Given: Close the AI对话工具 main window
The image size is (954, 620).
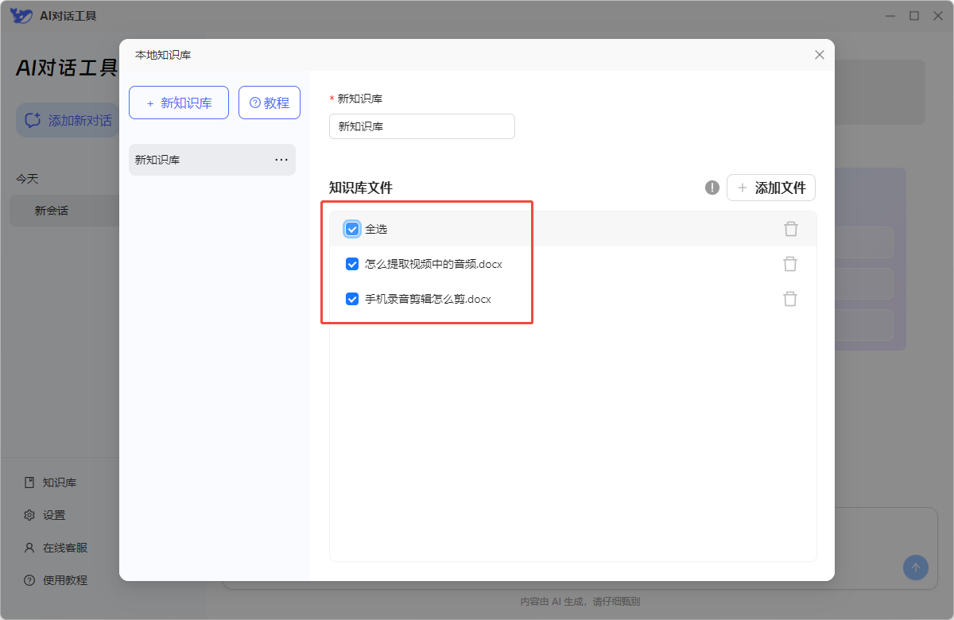Looking at the screenshot, I should tap(937, 15).
